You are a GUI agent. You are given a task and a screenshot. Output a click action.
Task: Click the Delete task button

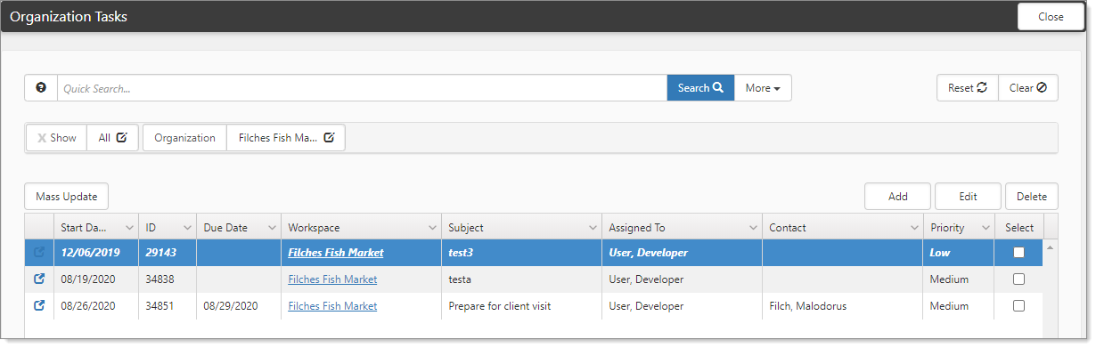tap(1031, 197)
